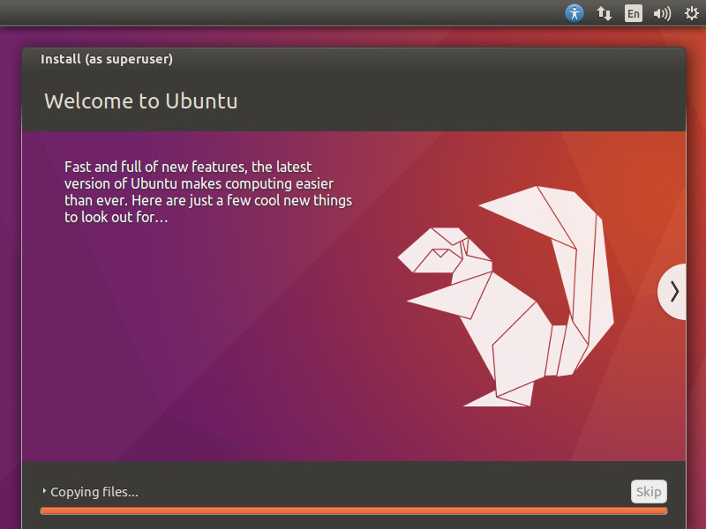
Task: Advance the slideshow with the right chevron
Action: click(x=673, y=291)
